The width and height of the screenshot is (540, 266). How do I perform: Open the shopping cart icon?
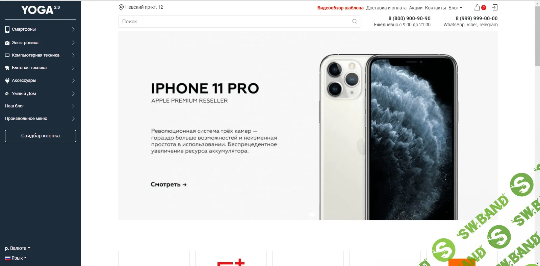coord(477,7)
